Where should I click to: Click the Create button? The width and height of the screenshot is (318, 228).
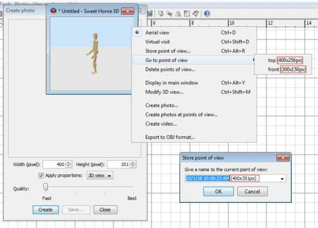pos(46,210)
